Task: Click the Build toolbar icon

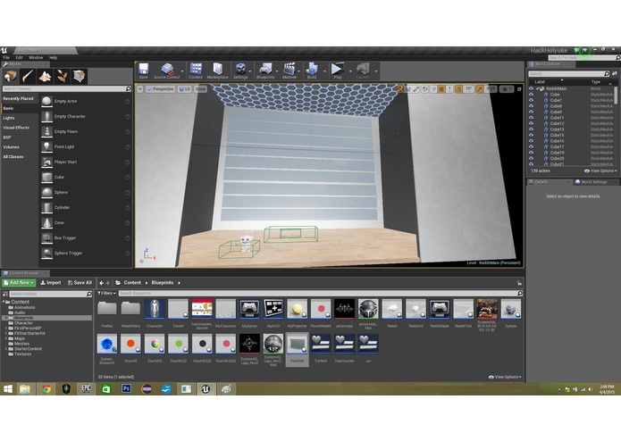Action: click(312, 70)
